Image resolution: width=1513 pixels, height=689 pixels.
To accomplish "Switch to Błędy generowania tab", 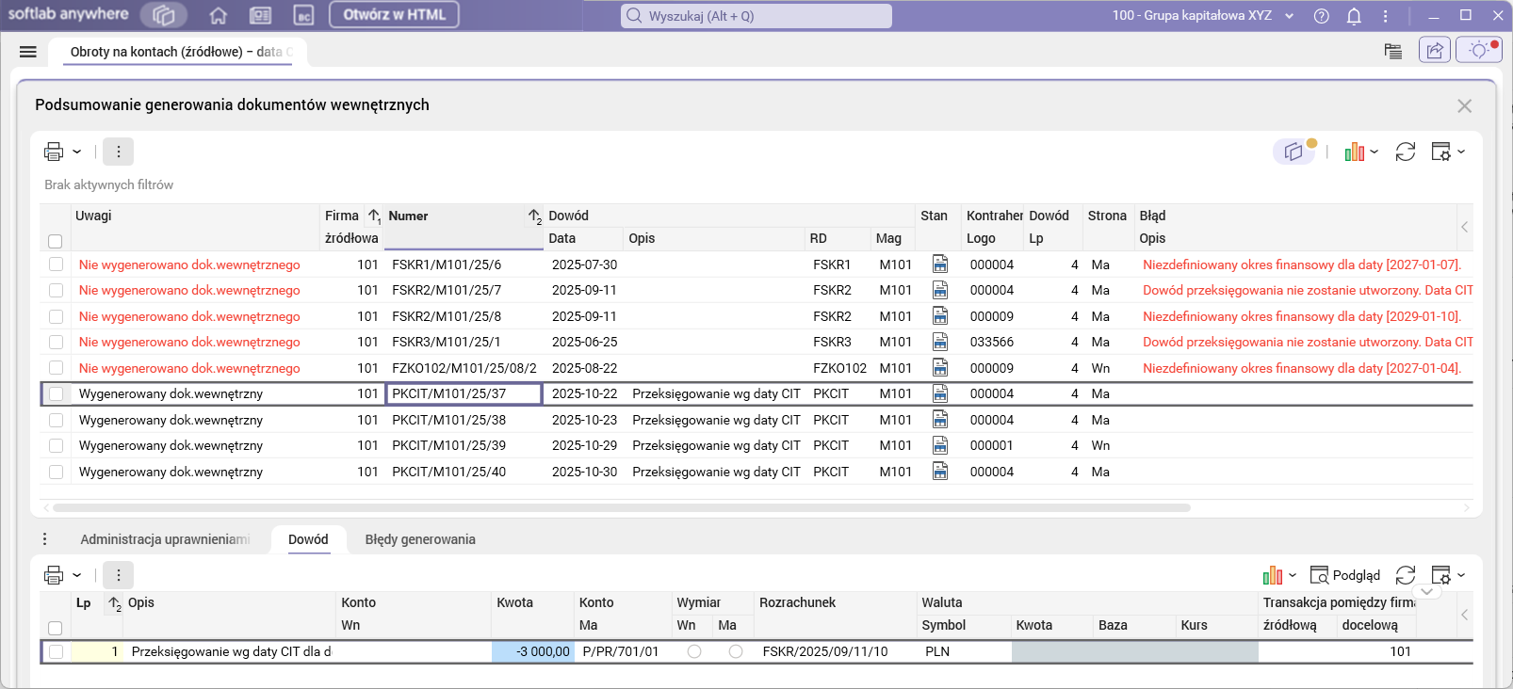I will [x=420, y=539].
